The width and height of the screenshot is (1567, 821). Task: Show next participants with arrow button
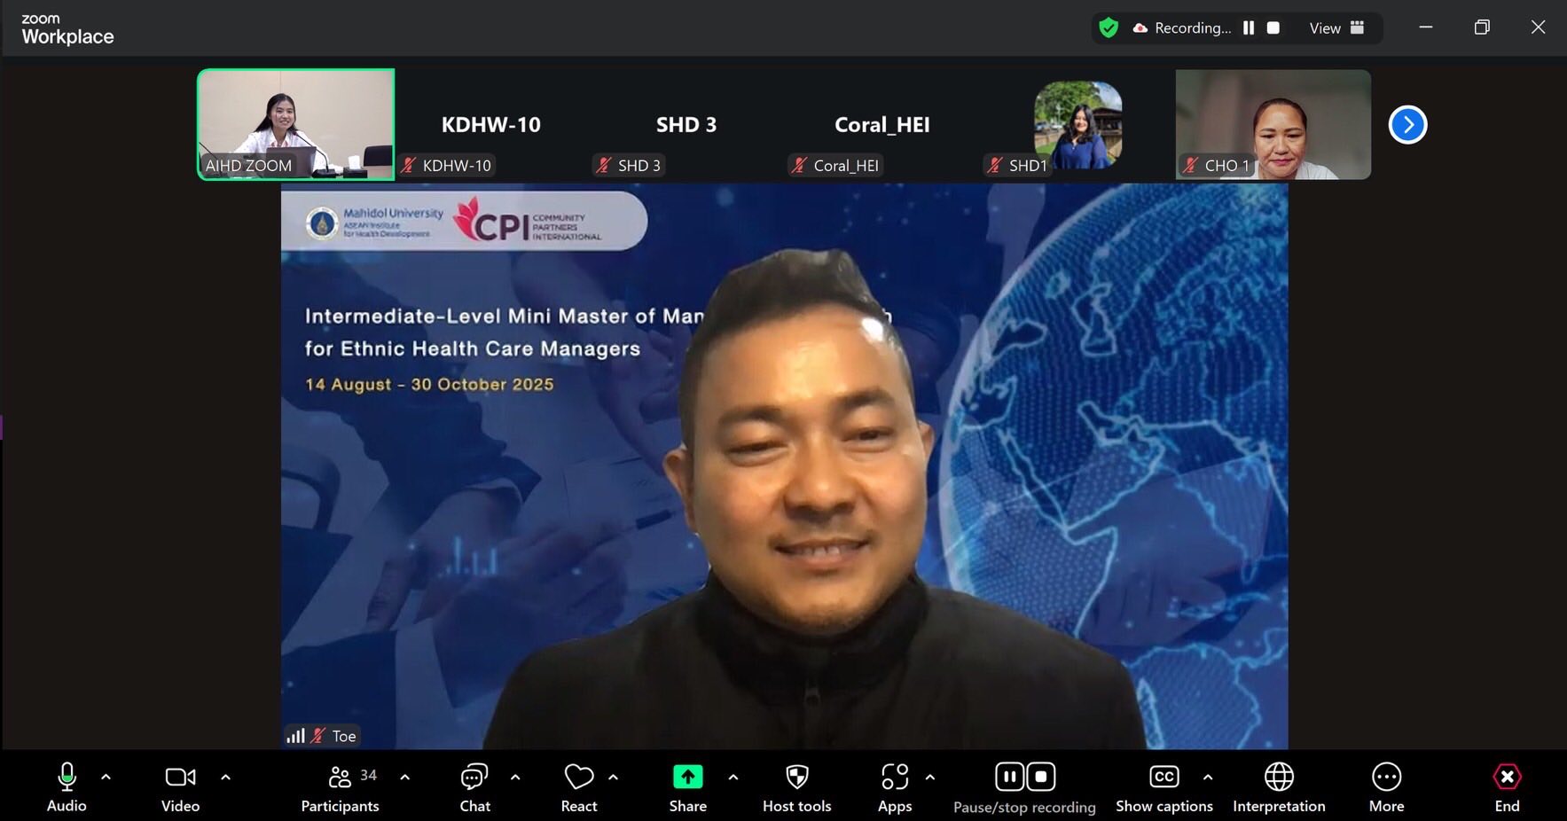tap(1407, 125)
